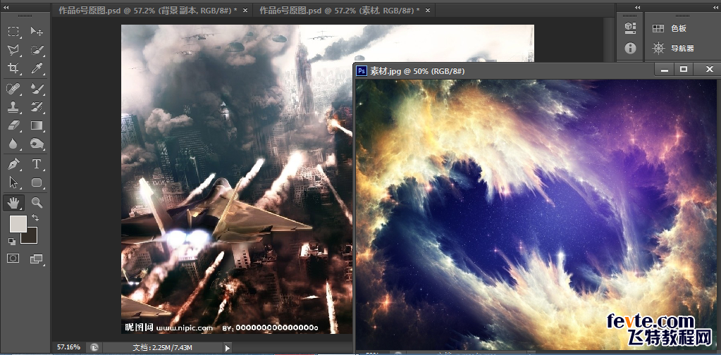Select the Gradient tool

pyautogui.click(x=37, y=125)
